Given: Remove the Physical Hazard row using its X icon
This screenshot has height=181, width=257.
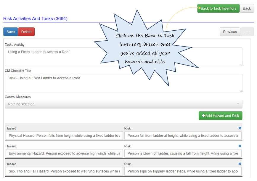Looking at the screenshot, I should [240, 128].
